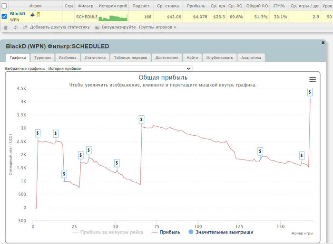Open the Опубликовать tab
Image resolution: width=333 pixels, height=244 pixels.
pos(220,57)
